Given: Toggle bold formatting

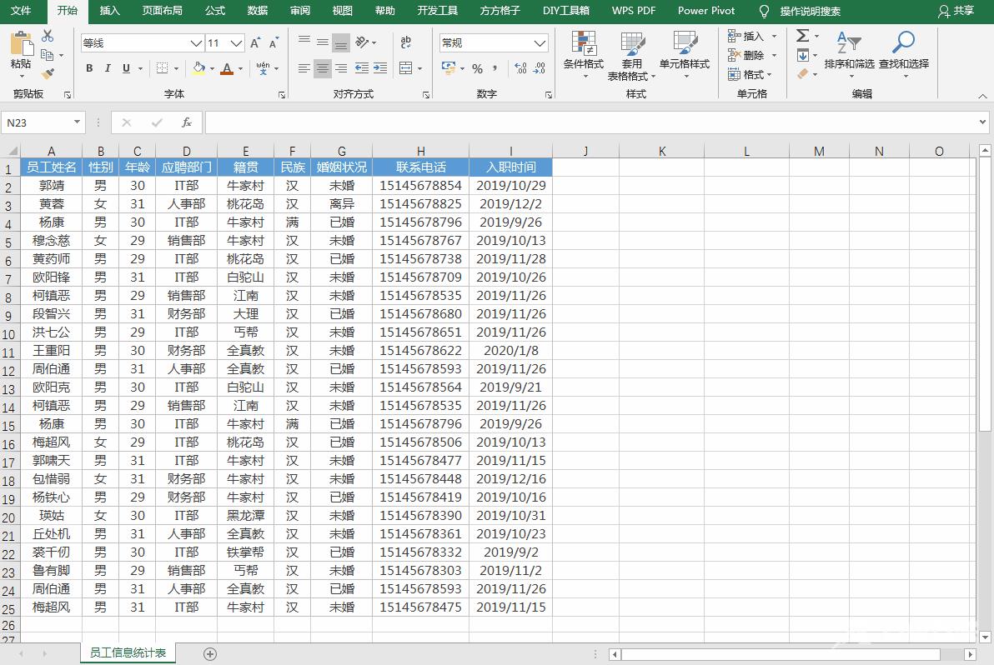Looking at the screenshot, I should click(89, 67).
